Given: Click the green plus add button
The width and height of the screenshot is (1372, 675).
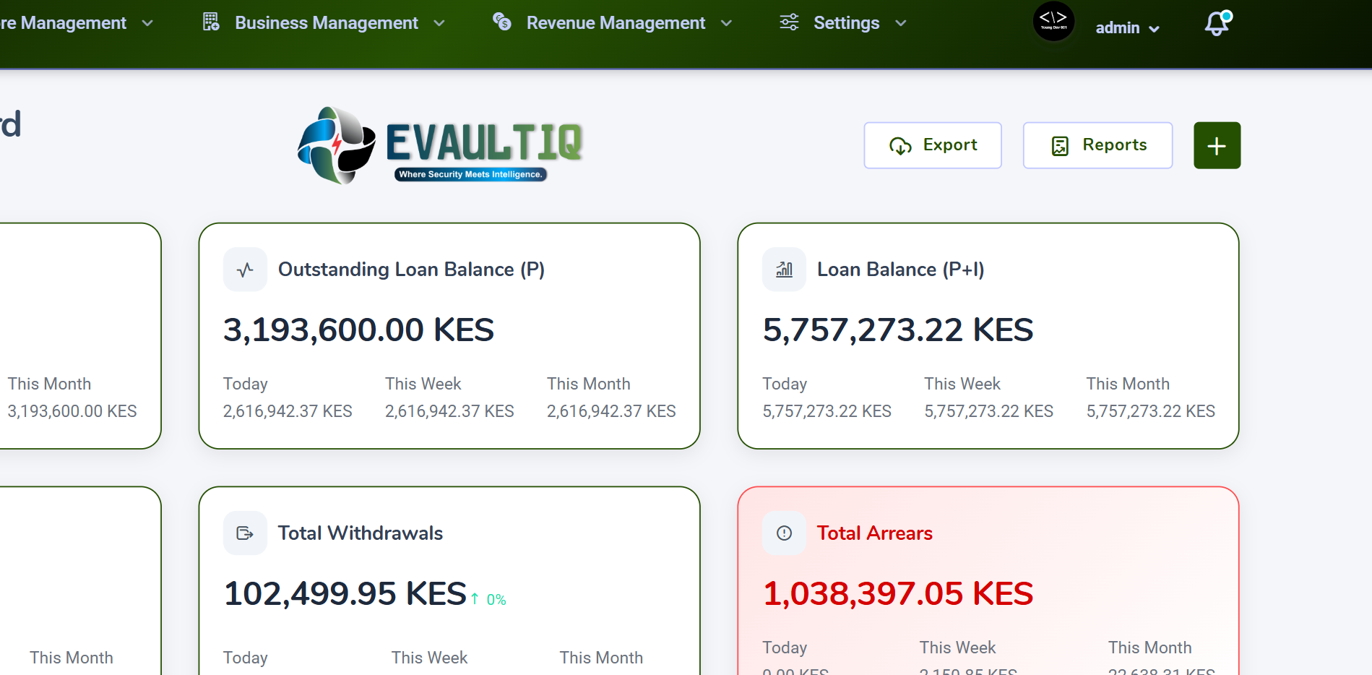Looking at the screenshot, I should coord(1217,145).
